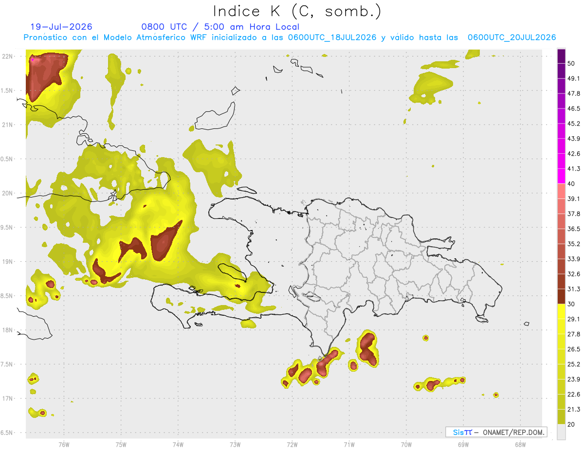Click the "25.2" value on the color scale
The height and width of the screenshot is (451, 584).
click(574, 364)
